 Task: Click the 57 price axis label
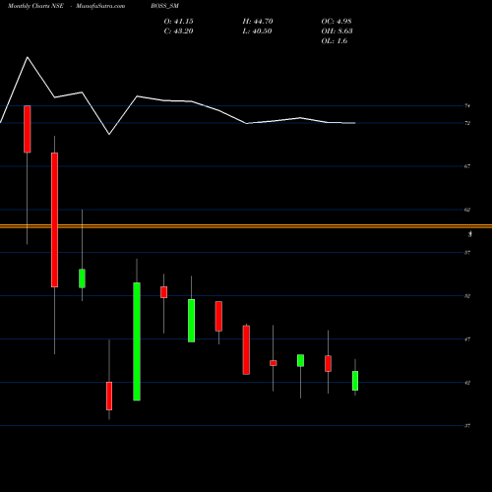tap(467, 253)
